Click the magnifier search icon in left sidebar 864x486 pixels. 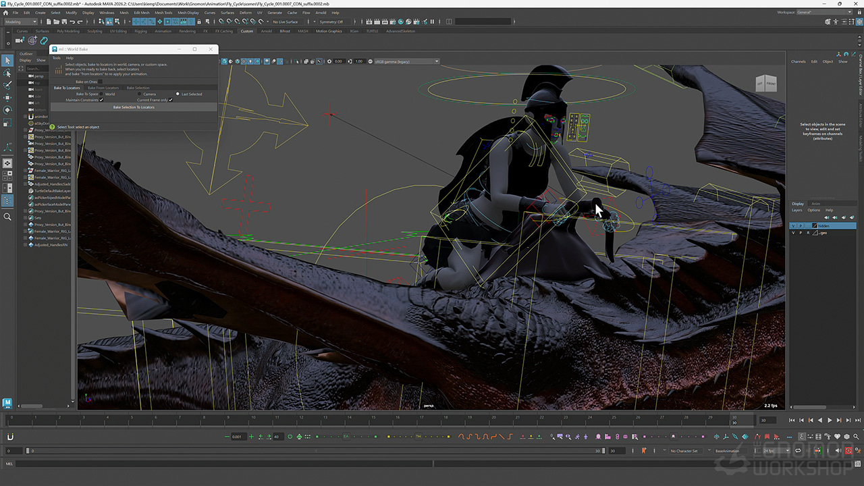coord(7,217)
